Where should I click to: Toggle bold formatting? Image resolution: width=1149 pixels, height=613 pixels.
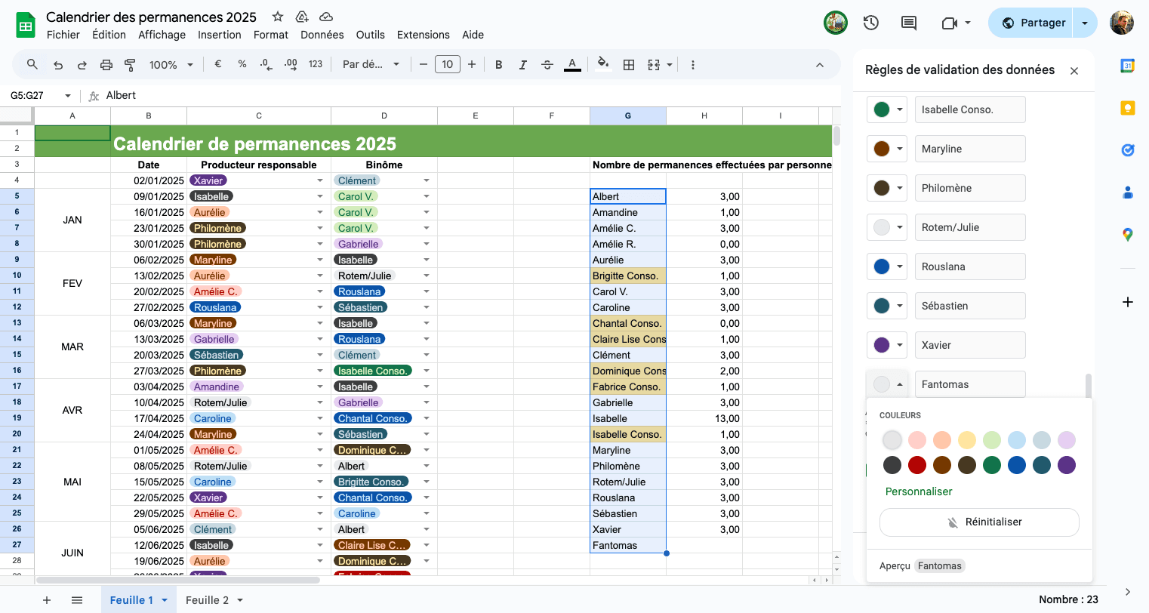pos(499,65)
